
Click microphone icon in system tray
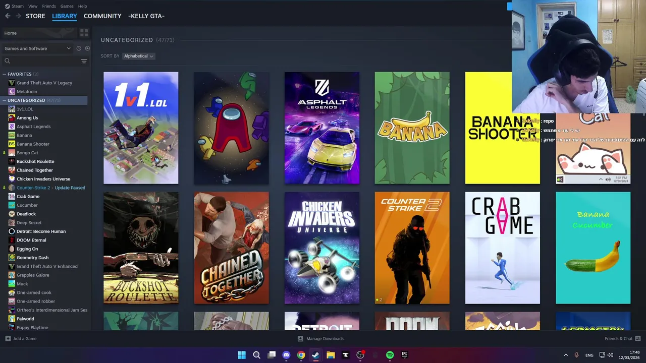(x=576, y=355)
